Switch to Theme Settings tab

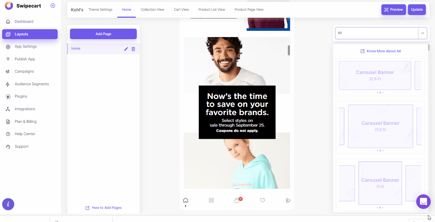pyautogui.click(x=101, y=10)
